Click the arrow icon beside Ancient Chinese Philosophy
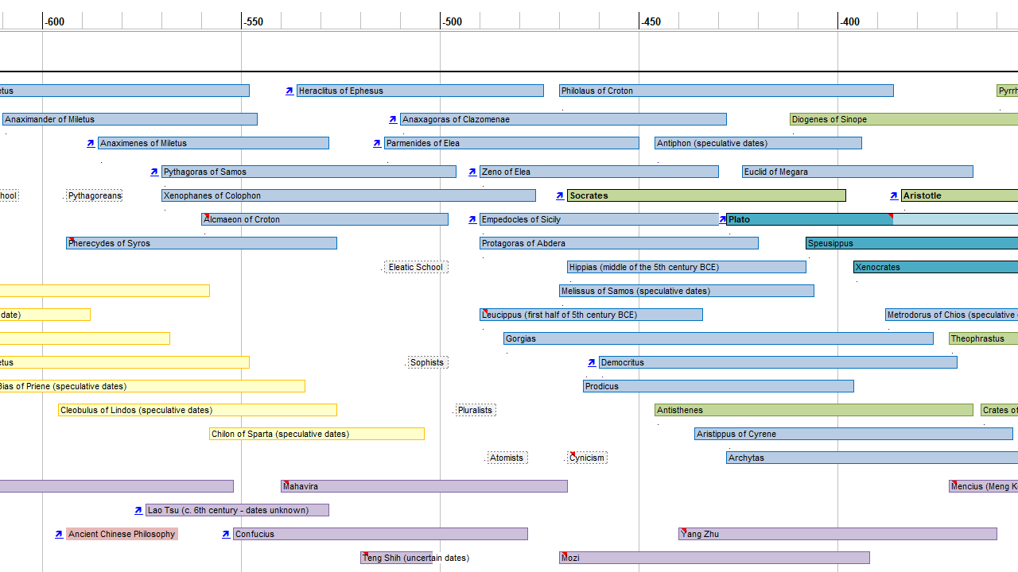 click(59, 535)
